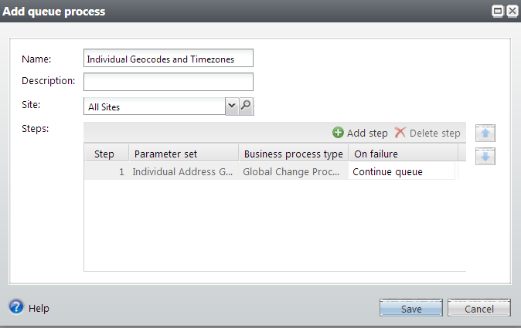Maximize the Add queue process dialog

pyautogui.click(x=498, y=12)
